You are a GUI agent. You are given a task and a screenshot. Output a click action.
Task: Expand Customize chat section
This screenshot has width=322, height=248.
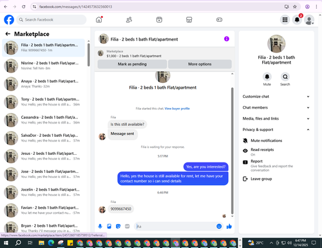[x=276, y=96]
